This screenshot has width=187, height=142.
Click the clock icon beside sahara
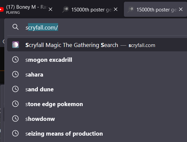[x=16, y=74]
